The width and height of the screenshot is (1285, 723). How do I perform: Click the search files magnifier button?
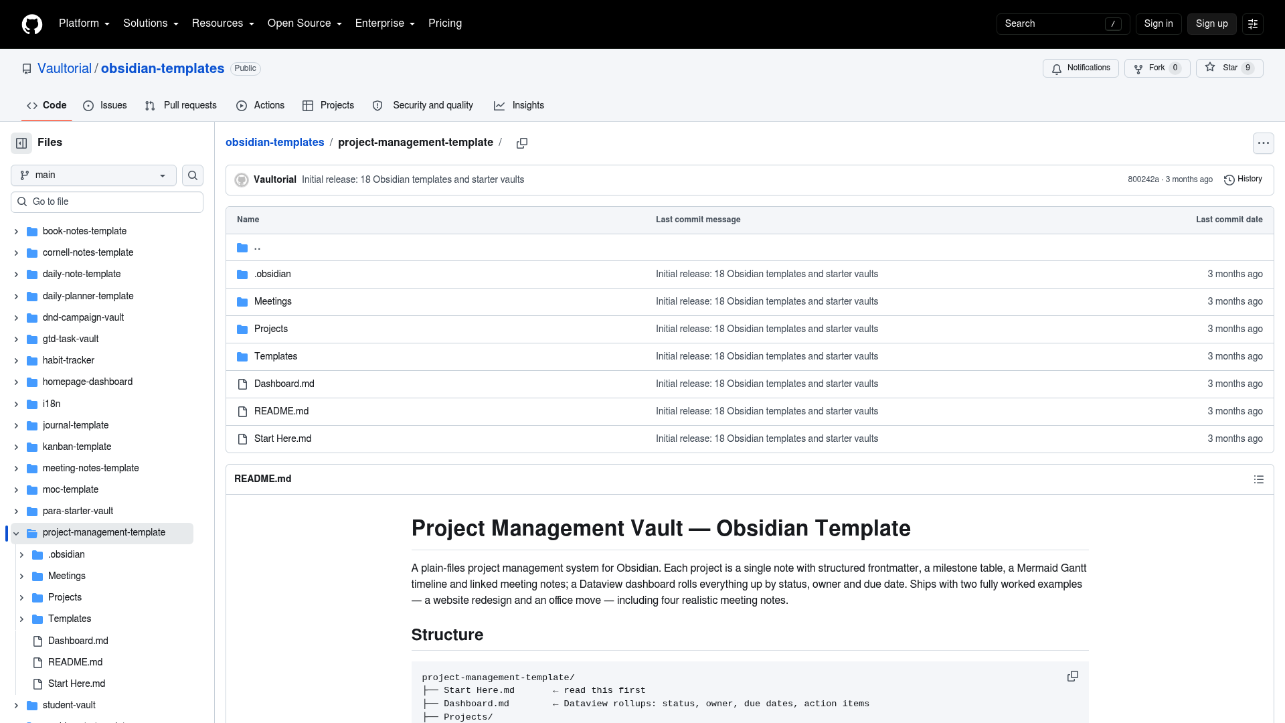[x=193, y=175]
